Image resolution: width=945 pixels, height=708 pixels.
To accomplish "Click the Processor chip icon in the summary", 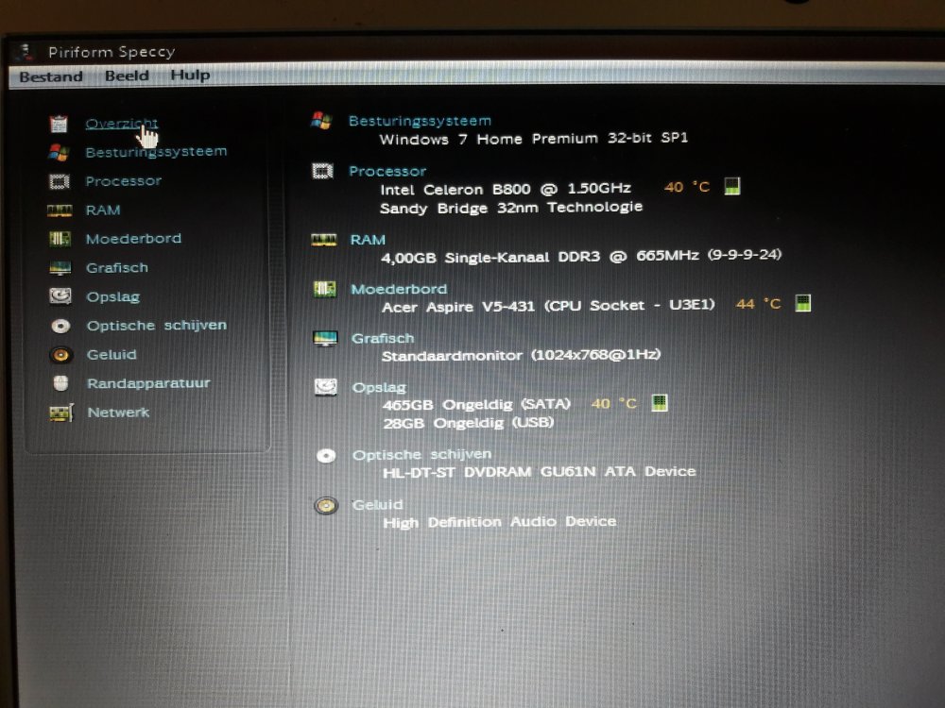I will tap(322, 172).
